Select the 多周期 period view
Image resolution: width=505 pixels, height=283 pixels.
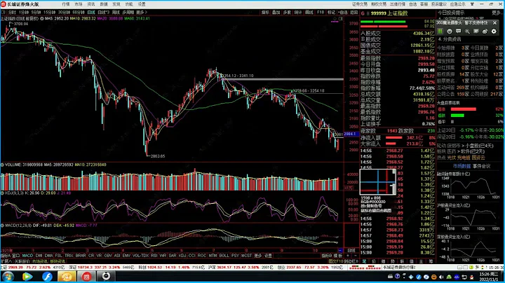[x=128, y=12]
